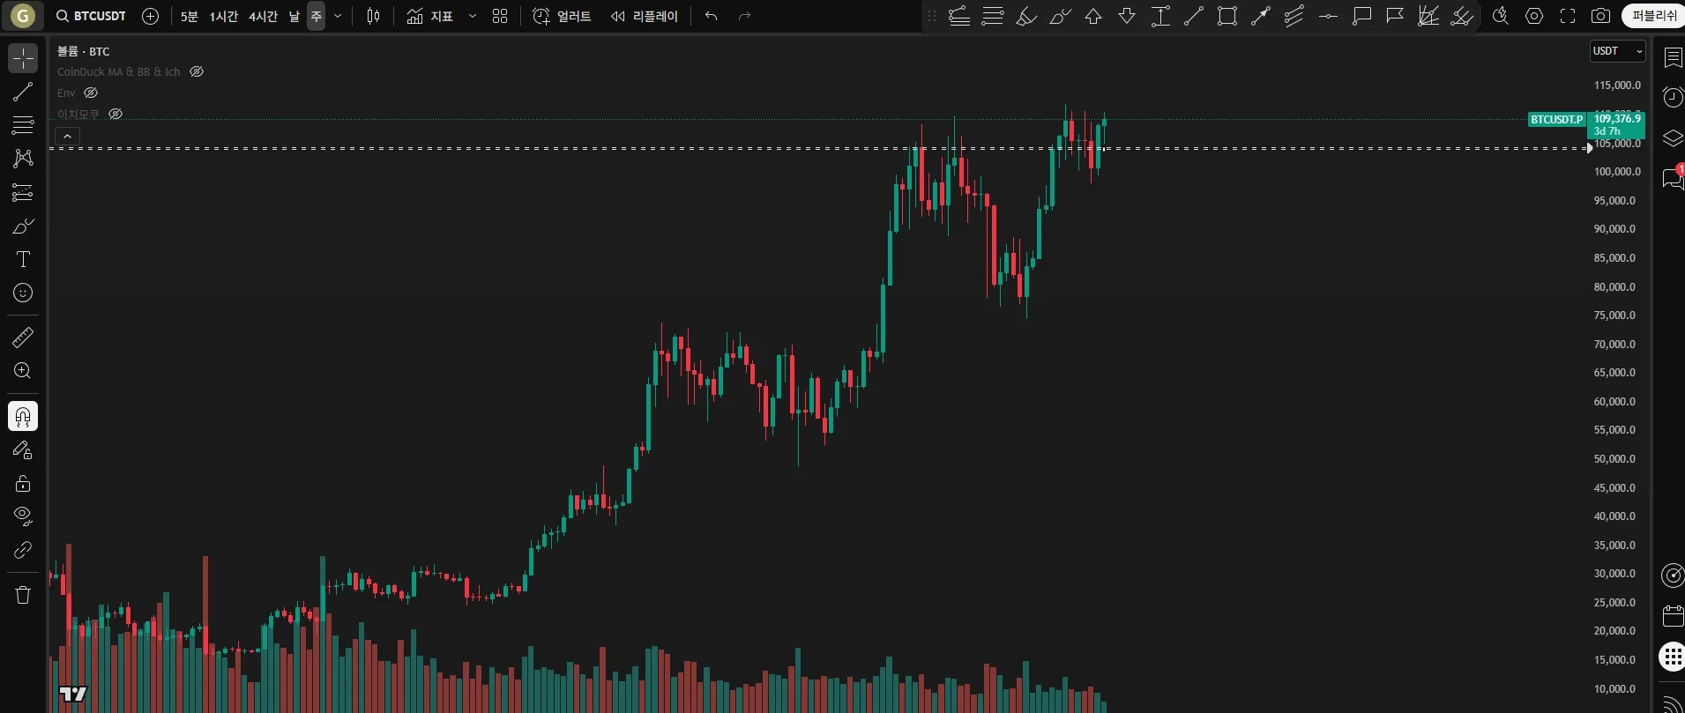This screenshot has width=1685, height=713.
Task: Take a chart snapshot with camera icon
Action: pos(1600,16)
